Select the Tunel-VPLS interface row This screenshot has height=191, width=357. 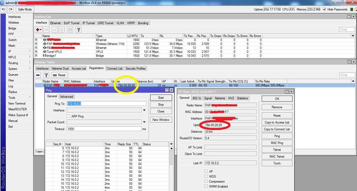(148, 52)
